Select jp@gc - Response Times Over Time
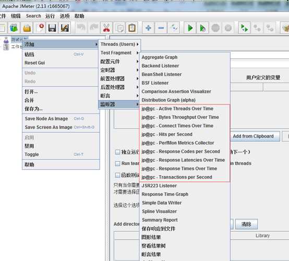This screenshot has width=289, height=261. point(185,169)
